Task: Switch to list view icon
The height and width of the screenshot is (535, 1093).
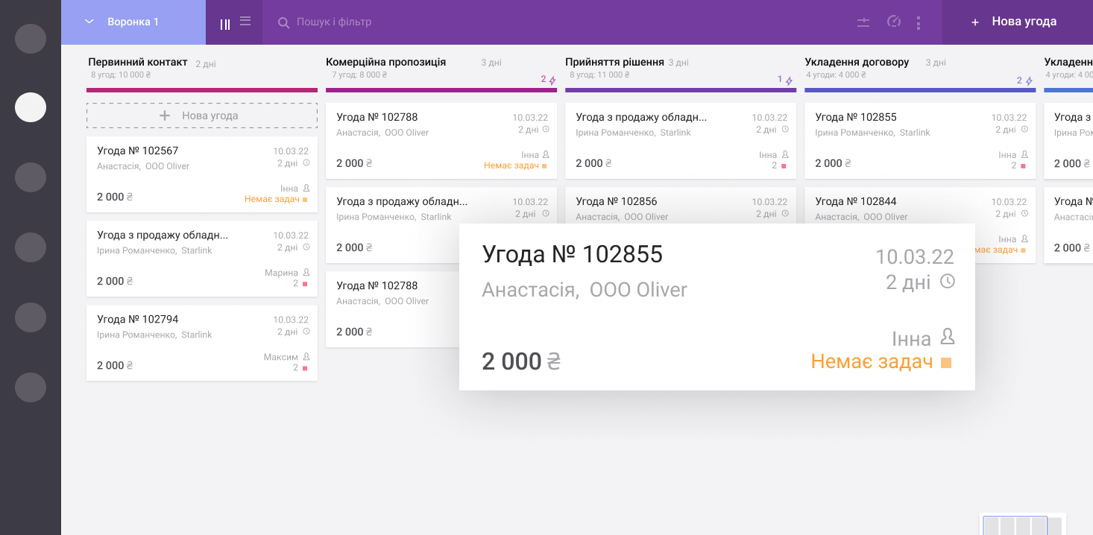Action: point(245,21)
